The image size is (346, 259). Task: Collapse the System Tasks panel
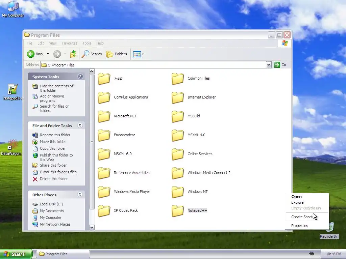point(80,77)
